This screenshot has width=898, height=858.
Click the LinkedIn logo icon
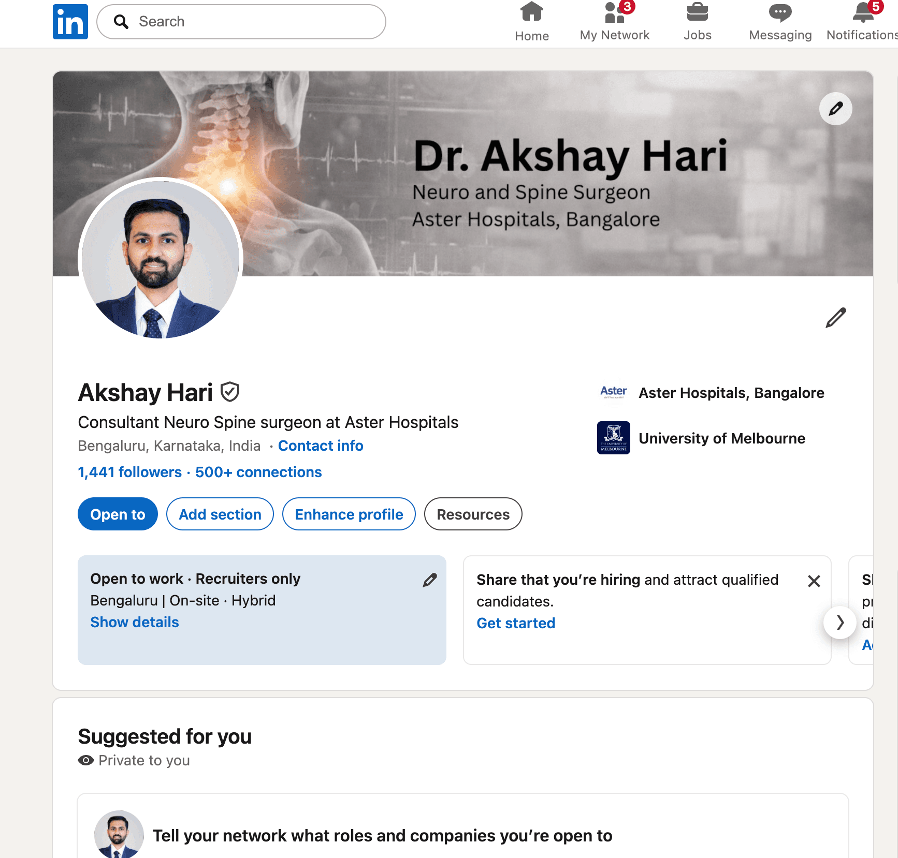pyautogui.click(x=70, y=22)
